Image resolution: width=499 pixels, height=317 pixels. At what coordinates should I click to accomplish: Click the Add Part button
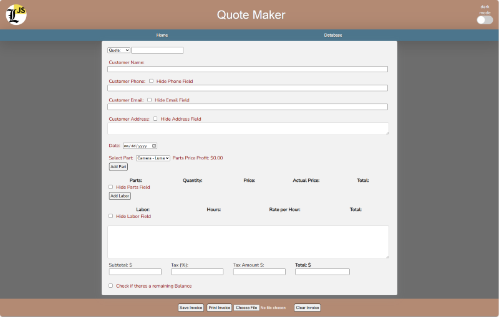[x=119, y=166]
